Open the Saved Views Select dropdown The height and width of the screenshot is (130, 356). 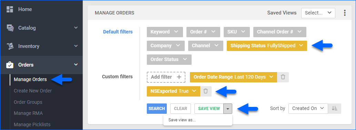318,13
